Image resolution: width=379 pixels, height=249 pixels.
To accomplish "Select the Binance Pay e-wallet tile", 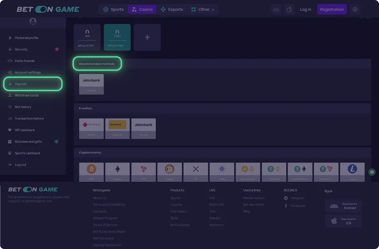I will click(x=117, y=128).
